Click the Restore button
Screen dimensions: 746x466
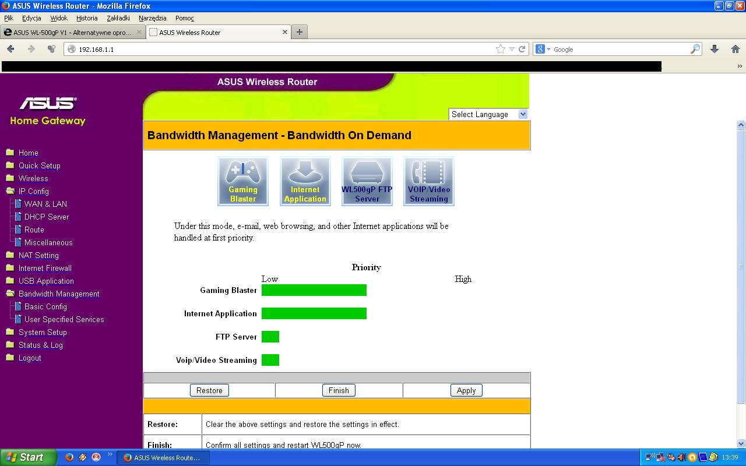pyautogui.click(x=209, y=390)
